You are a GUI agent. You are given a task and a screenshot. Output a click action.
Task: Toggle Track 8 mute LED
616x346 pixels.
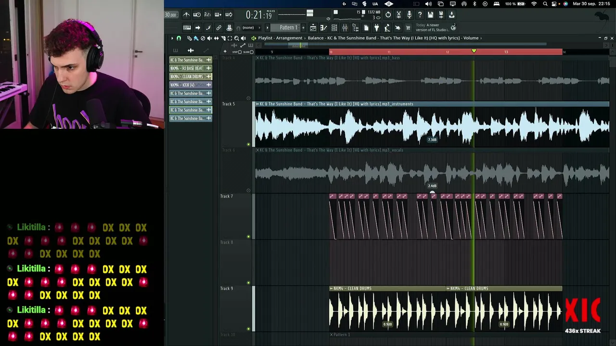pos(248,283)
